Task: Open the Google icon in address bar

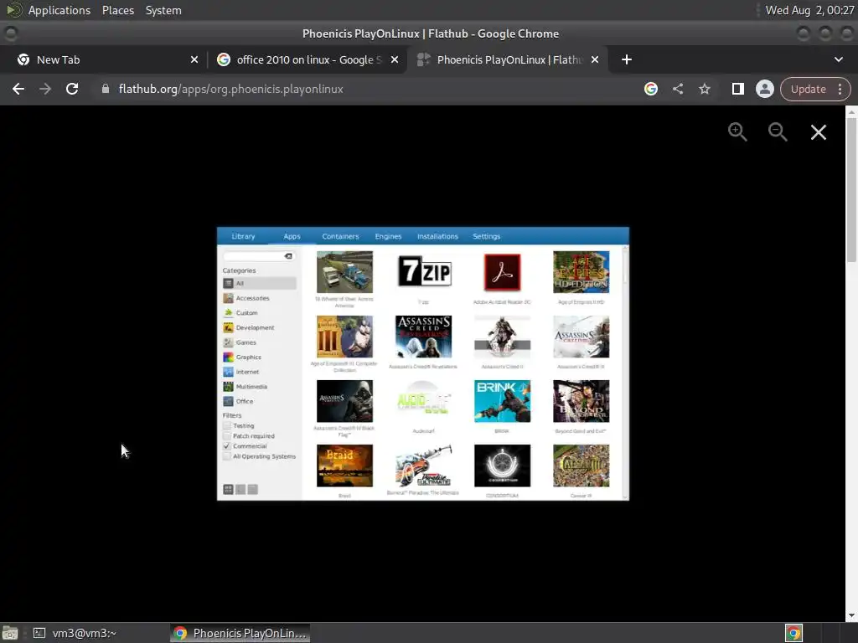Action: (650, 89)
